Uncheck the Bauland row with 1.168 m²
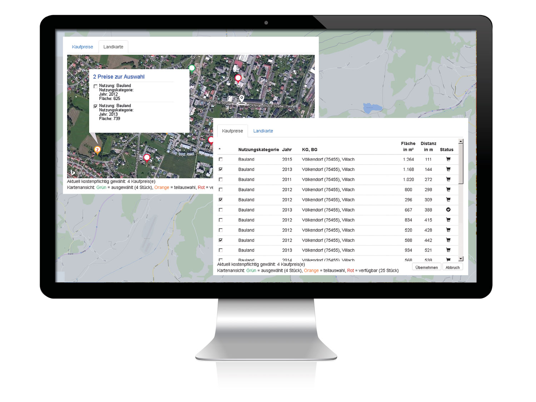The height and width of the screenshot is (402, 536). [220, 169]
